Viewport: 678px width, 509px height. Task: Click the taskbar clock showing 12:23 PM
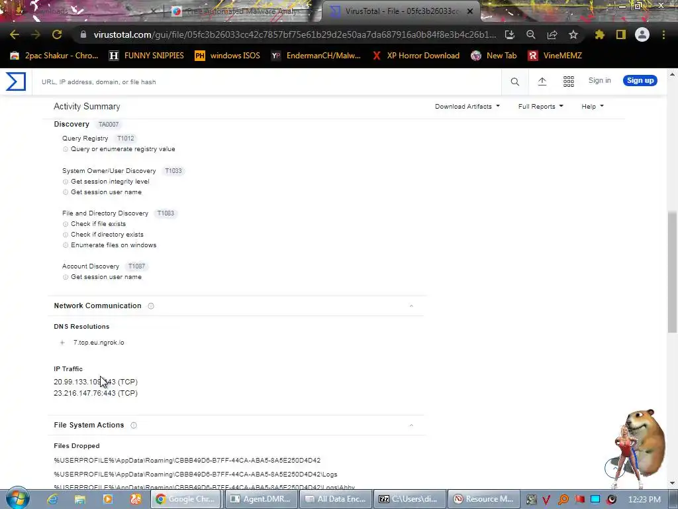pyautogui.click(x=644, y=500)
